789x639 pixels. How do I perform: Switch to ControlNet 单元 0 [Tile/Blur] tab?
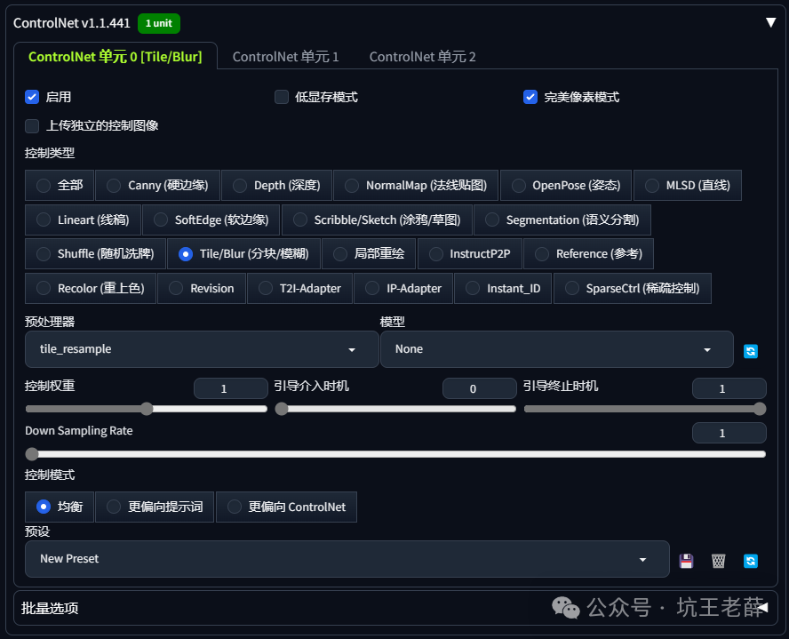pyautogui.click(x=116, y=56)
